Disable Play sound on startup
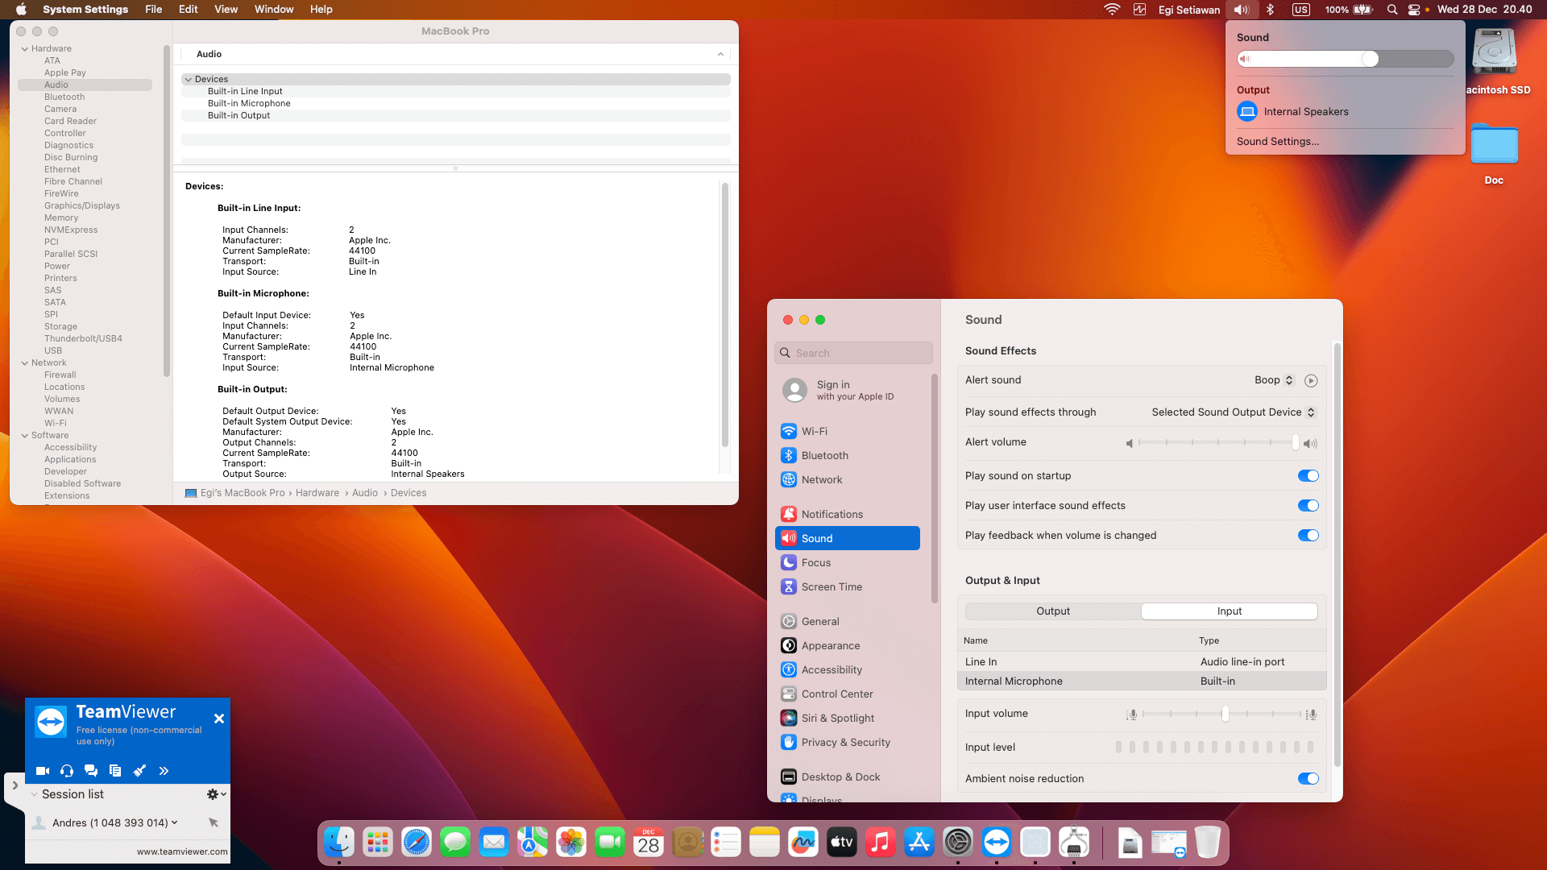 tap(1308, 476)
